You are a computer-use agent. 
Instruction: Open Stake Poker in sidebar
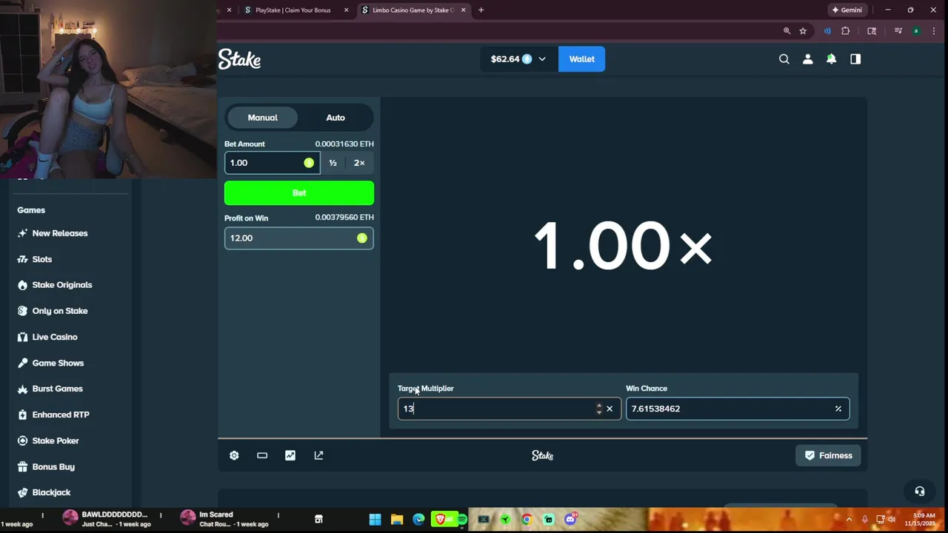[x=56, y=440]
